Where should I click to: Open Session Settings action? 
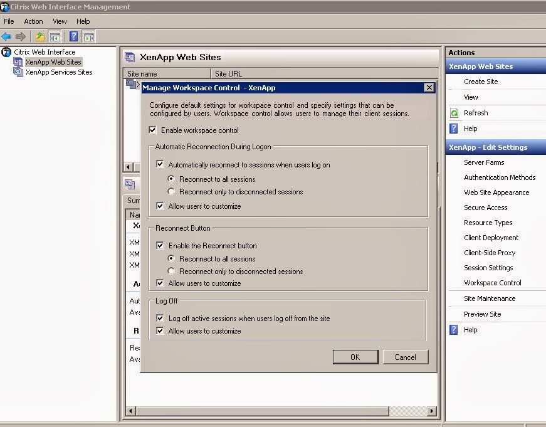(x=488, y=268)
